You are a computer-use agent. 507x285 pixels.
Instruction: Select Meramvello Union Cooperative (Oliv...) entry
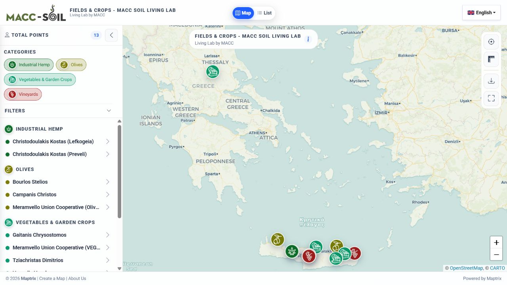coord(58,207)
